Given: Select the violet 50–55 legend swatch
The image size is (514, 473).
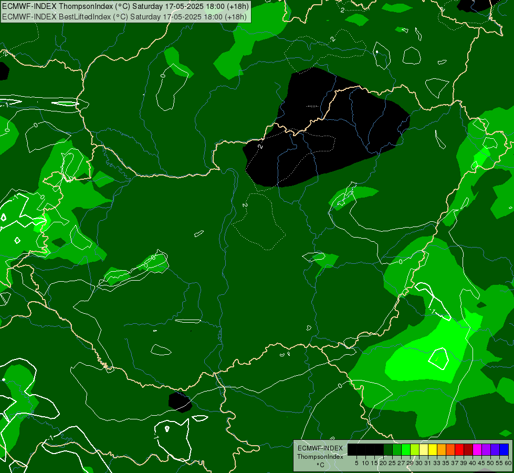Looking at the screenshot, I should 495,449.
